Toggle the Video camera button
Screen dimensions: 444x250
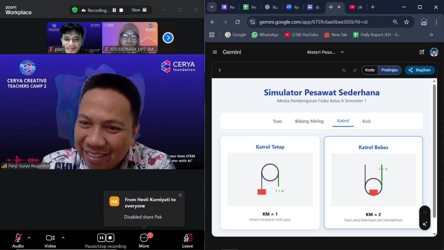(50, 238)
